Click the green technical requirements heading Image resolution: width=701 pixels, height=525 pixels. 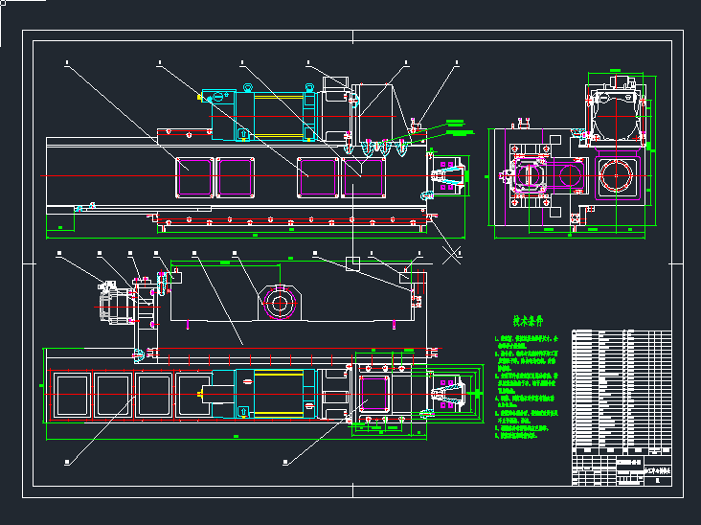coord(527,320)
